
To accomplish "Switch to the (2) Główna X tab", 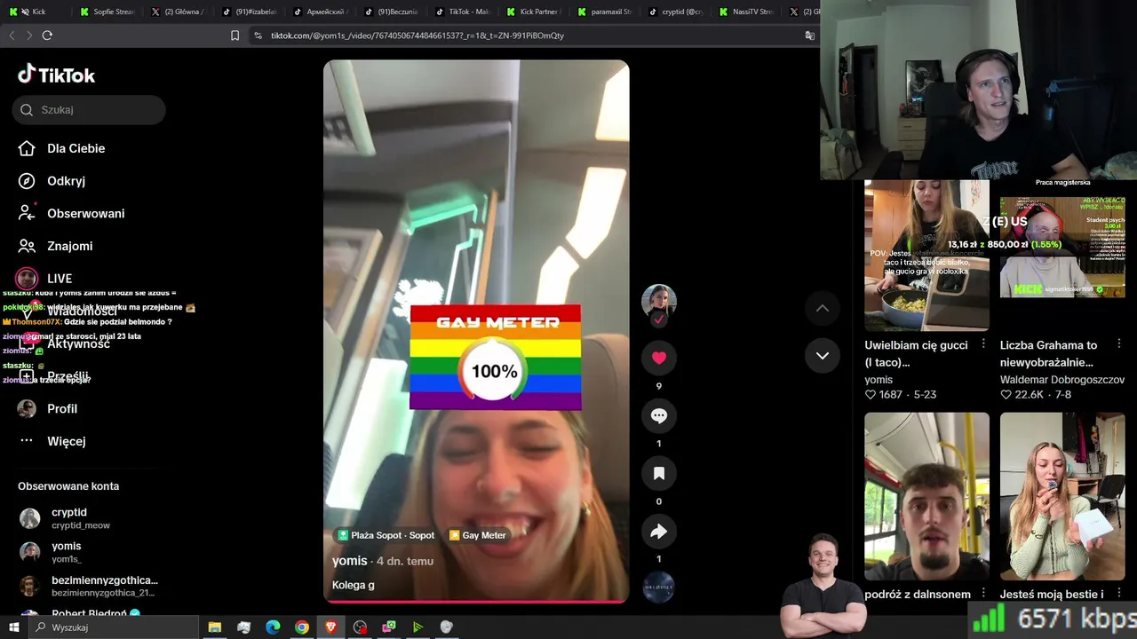I will (179, 12).
